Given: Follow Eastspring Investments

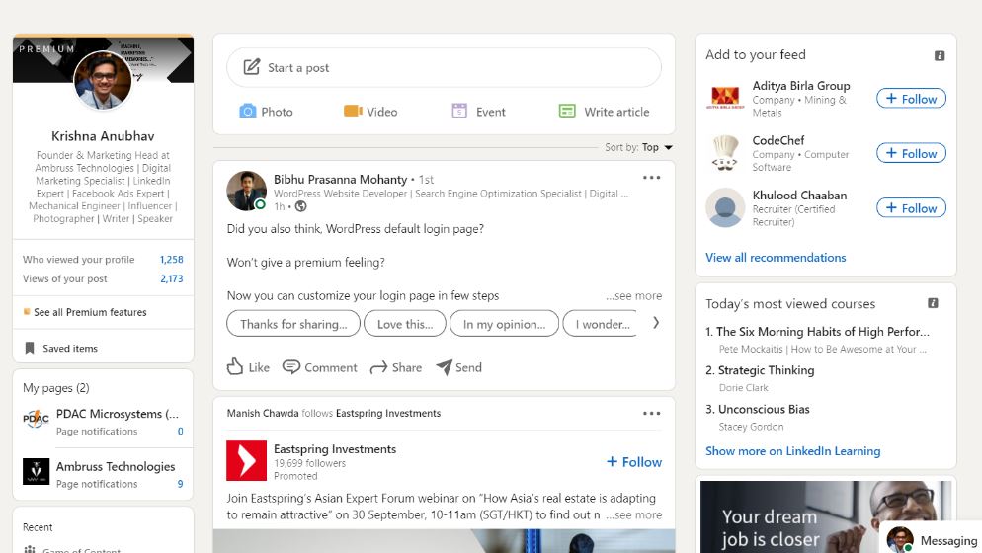Looking at the screenshot, I should [x=634, y=462].
